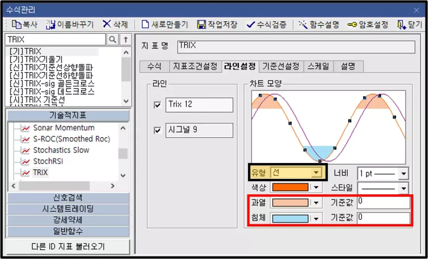Open 함수설명 function description wand
Screen dimensions: 428x259
point(303,25)
